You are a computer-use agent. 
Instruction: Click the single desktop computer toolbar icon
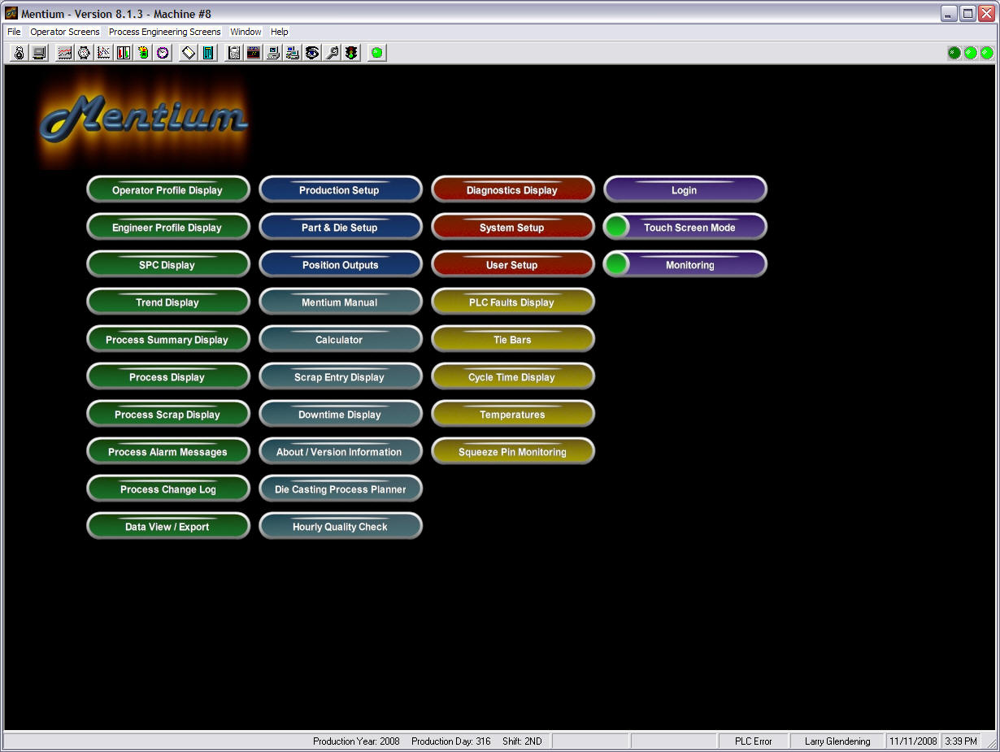coord(273,53)
